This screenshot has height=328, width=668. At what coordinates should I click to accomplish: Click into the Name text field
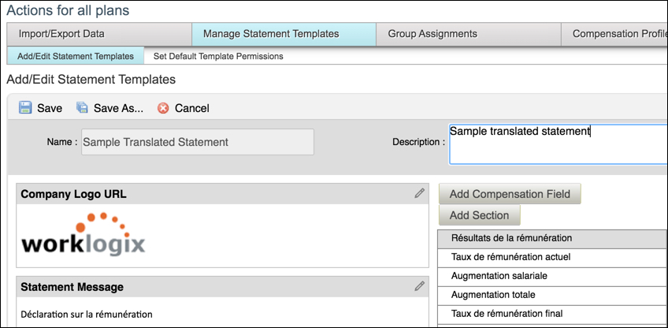(197, 142)
